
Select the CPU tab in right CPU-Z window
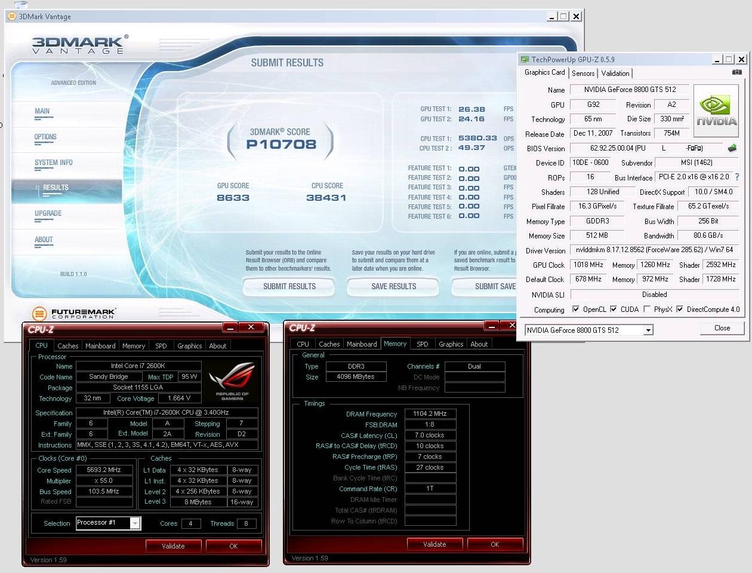303,344
